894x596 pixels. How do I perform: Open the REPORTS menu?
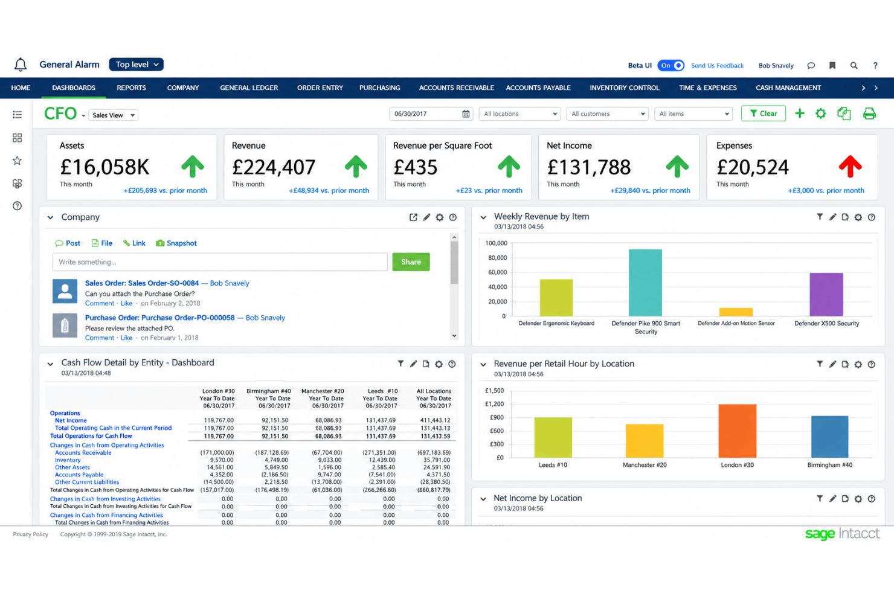tap(131, 88)
